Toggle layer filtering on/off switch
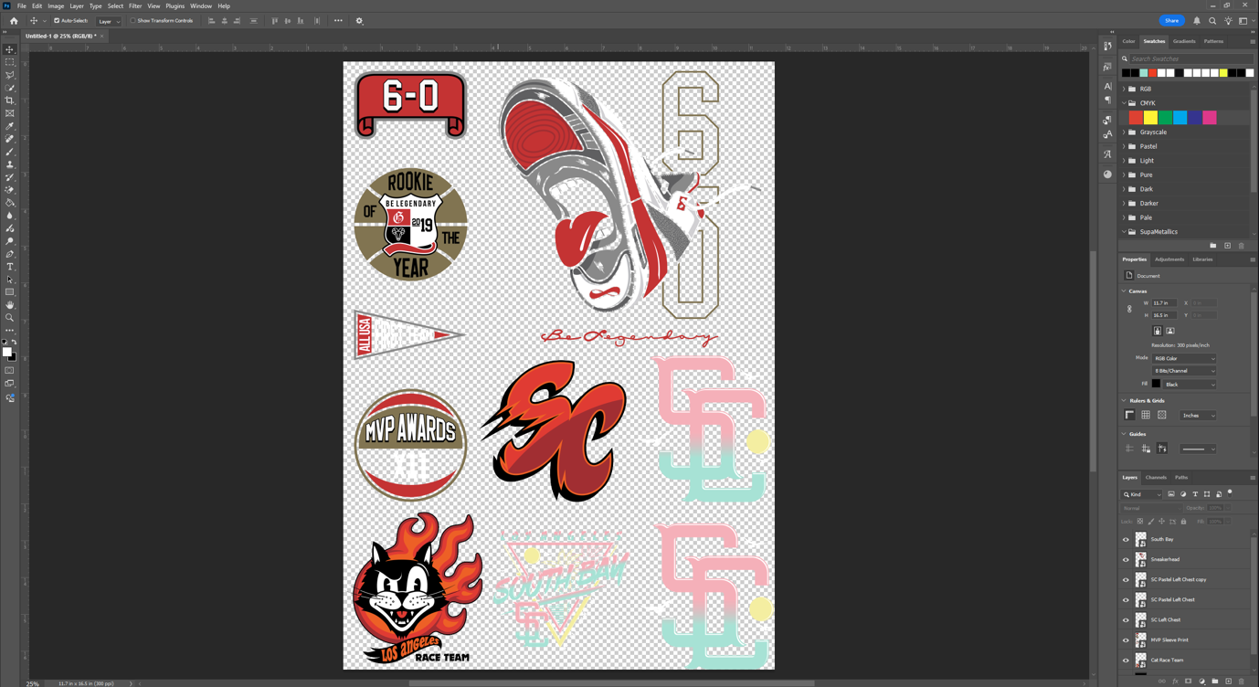The height and width of the screenshot is (687, 1259). point(1230,493)
